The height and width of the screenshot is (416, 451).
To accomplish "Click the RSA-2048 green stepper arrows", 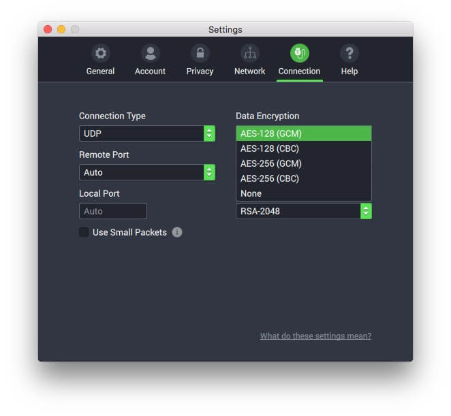I will click(366, 211).
